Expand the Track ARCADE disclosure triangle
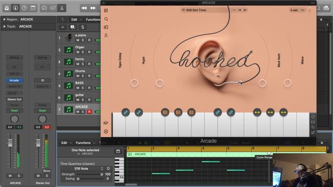 pyautogui.click(x=5, y=26)
